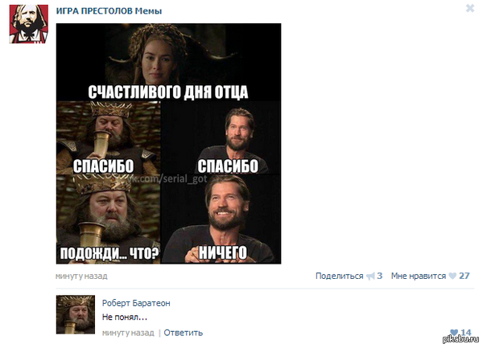483x348 pixels.
Task: Click the НИЧЕГО meme panel
Action: click(x=221, y=219)
